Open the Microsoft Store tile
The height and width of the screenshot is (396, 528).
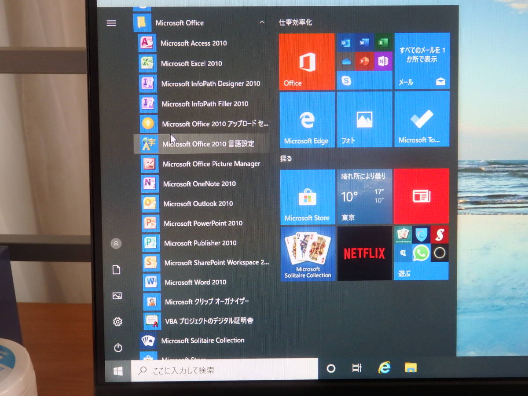point(308,197)
